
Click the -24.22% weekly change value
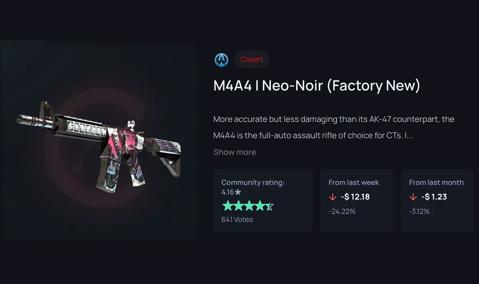pyautogui.click(x=342, y=211)
